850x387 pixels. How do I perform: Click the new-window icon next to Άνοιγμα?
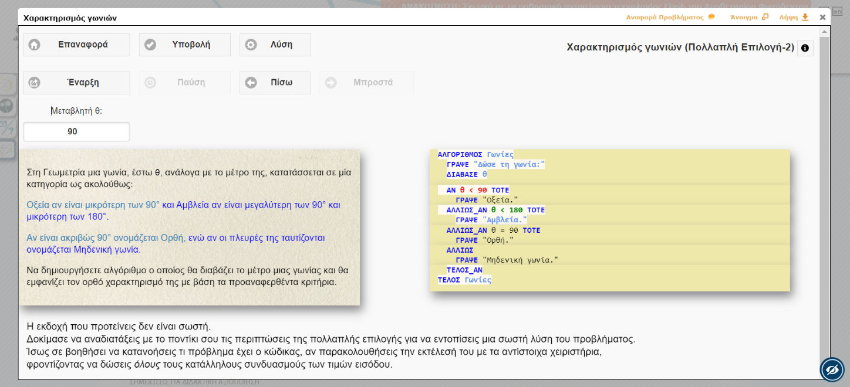click(765, 17)
